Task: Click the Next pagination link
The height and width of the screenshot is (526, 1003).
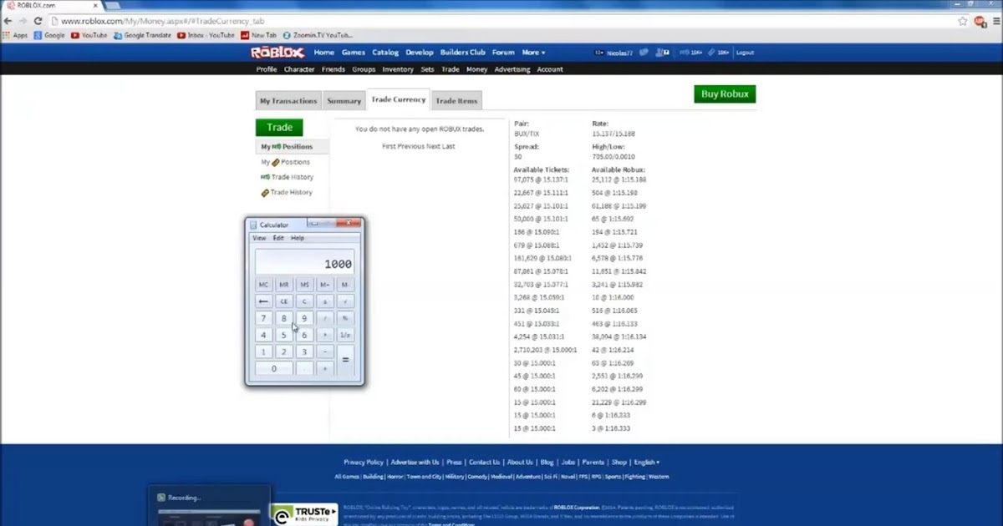Action: pos(432,146)
